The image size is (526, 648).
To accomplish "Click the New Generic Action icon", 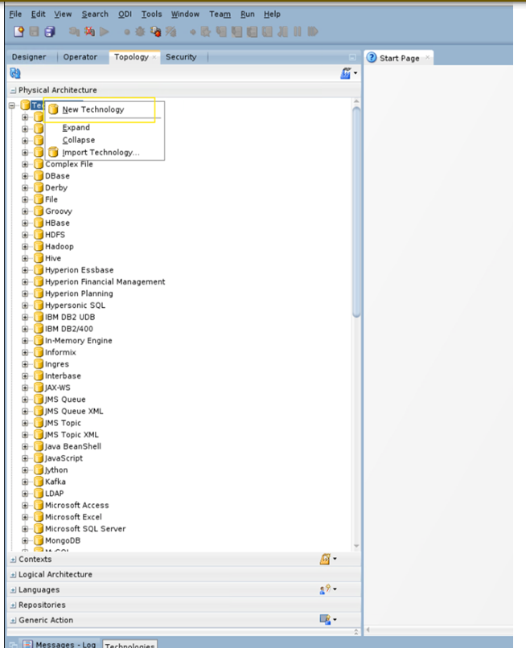I will click(x=325, y=620).
